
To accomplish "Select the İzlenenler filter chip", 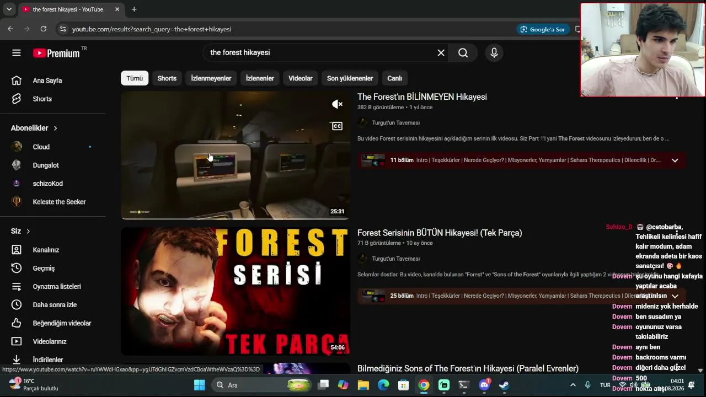I will [x=260, y=78].
